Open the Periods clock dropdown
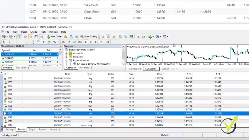 pos(158,37)
